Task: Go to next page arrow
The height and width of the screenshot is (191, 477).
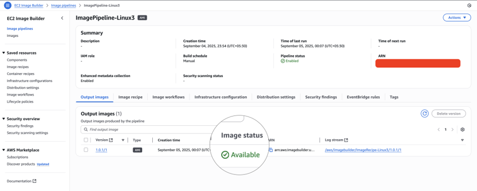Action: pyautogui.click(x=452, y=129)
